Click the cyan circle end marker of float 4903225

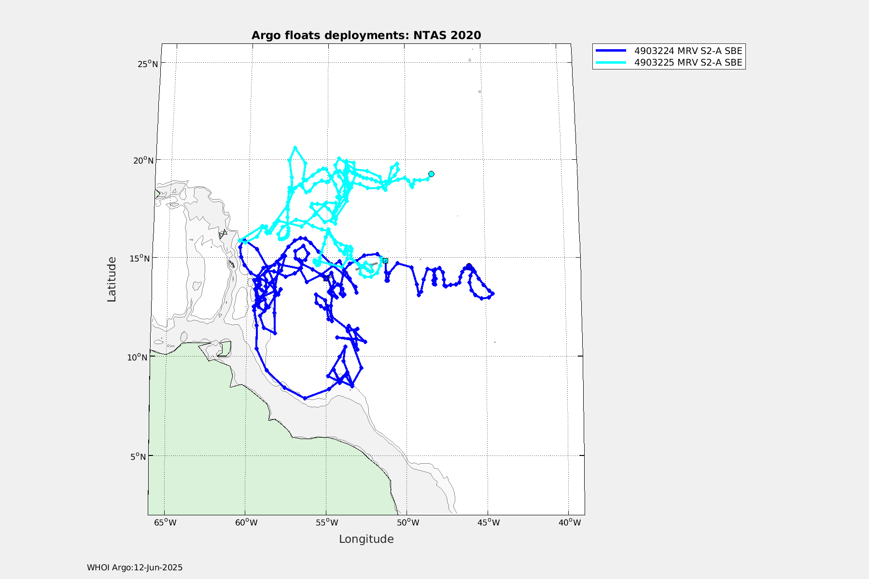tap(431, 174)
